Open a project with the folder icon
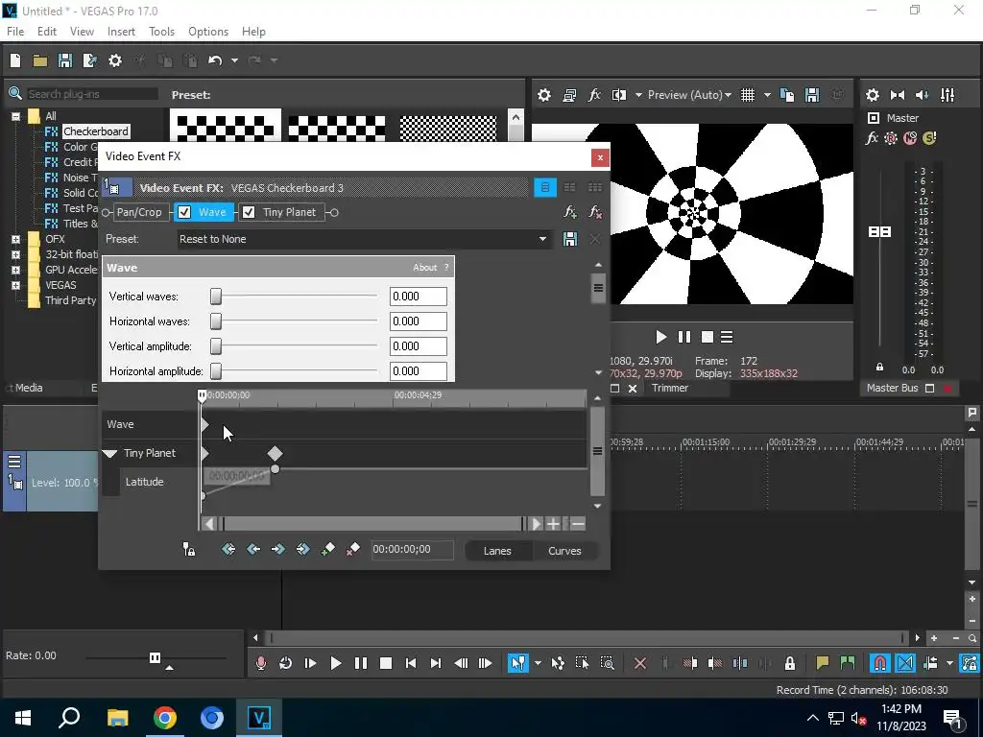983x737 pixels. pyautogui.click(x=40, y=60)
